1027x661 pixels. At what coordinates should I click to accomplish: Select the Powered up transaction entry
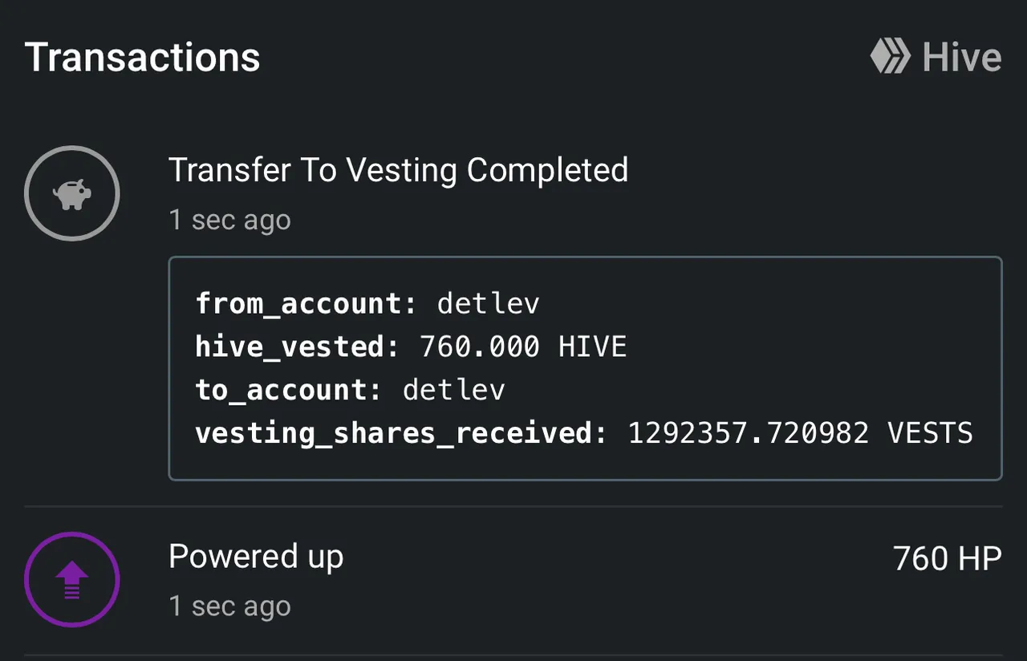click(513, 581)
